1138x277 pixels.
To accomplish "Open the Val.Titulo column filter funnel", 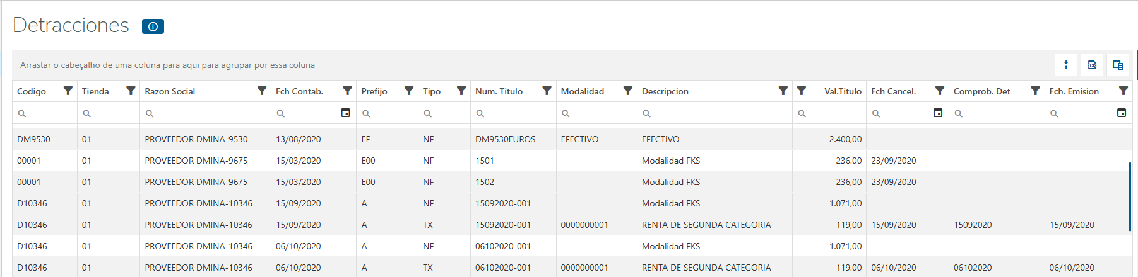I will (802, 91).
